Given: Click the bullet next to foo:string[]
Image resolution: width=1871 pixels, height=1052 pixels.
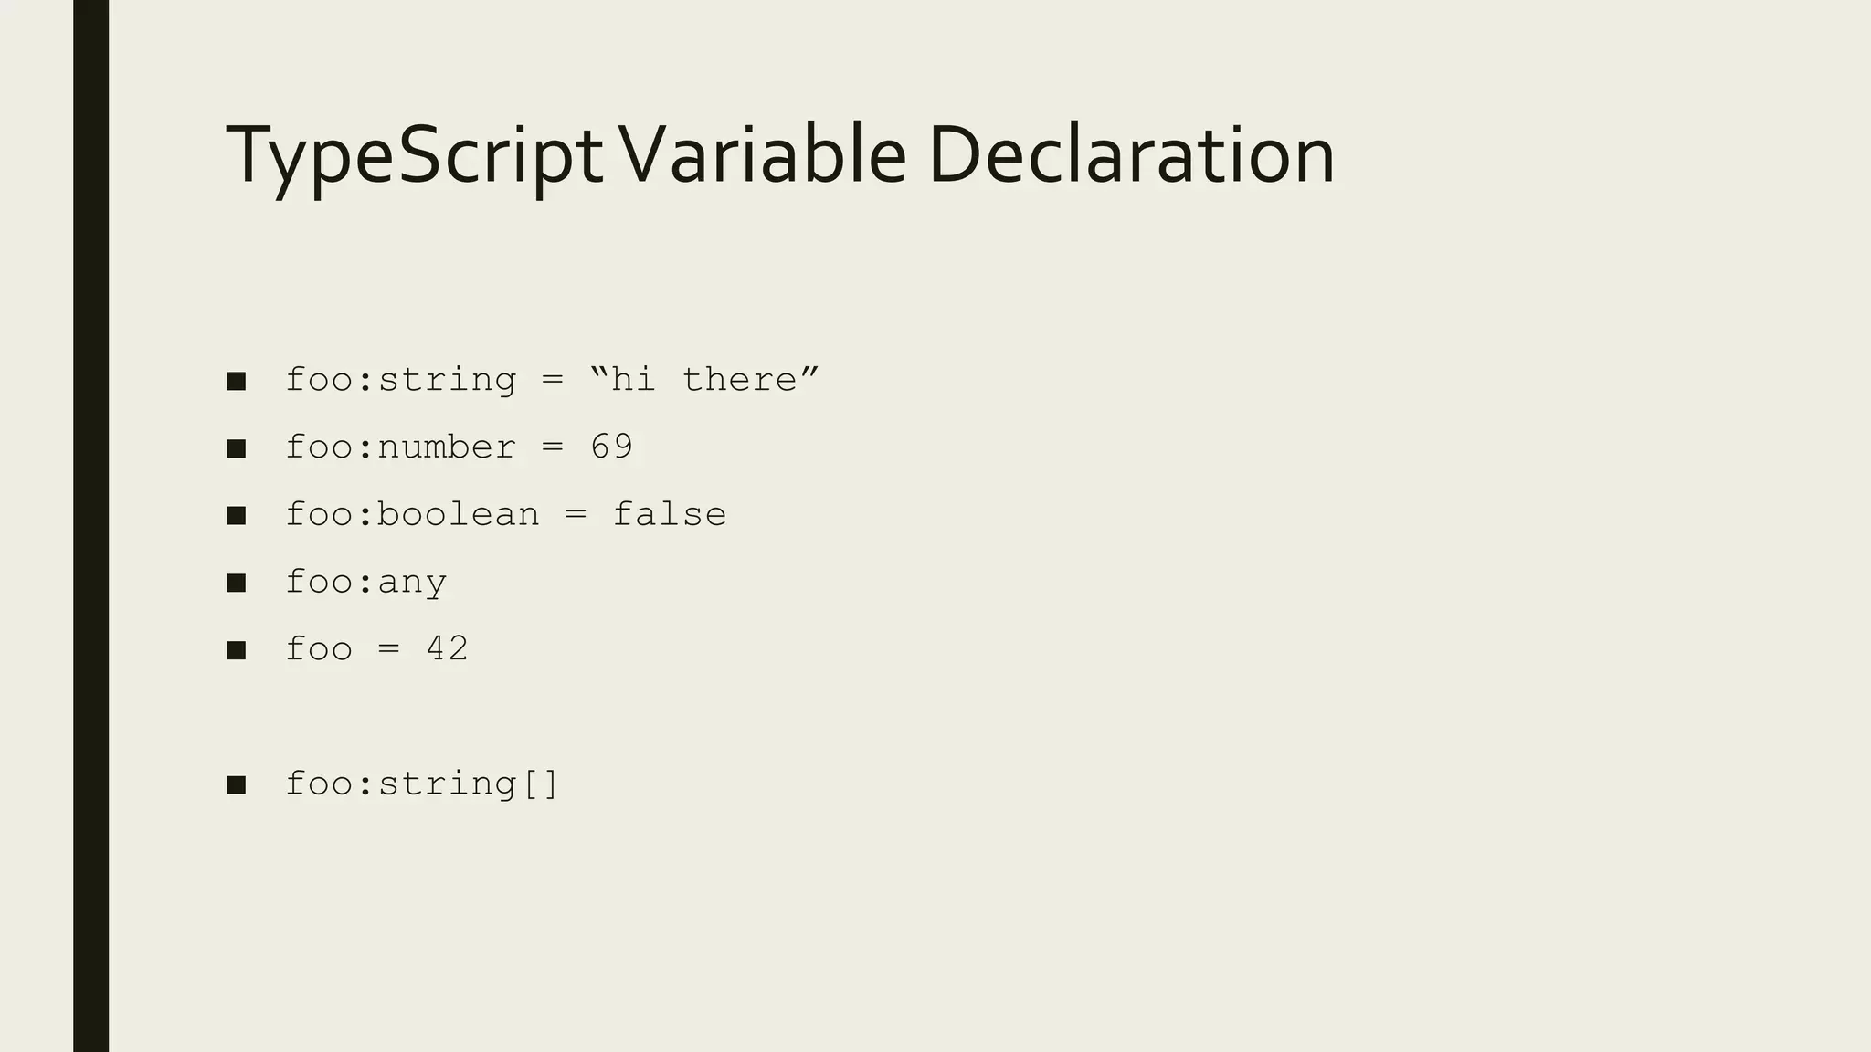Looking at the screenshot, I should [237, 784].
